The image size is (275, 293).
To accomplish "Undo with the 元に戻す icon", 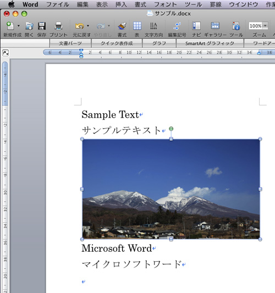I will (x=80, y=26).
